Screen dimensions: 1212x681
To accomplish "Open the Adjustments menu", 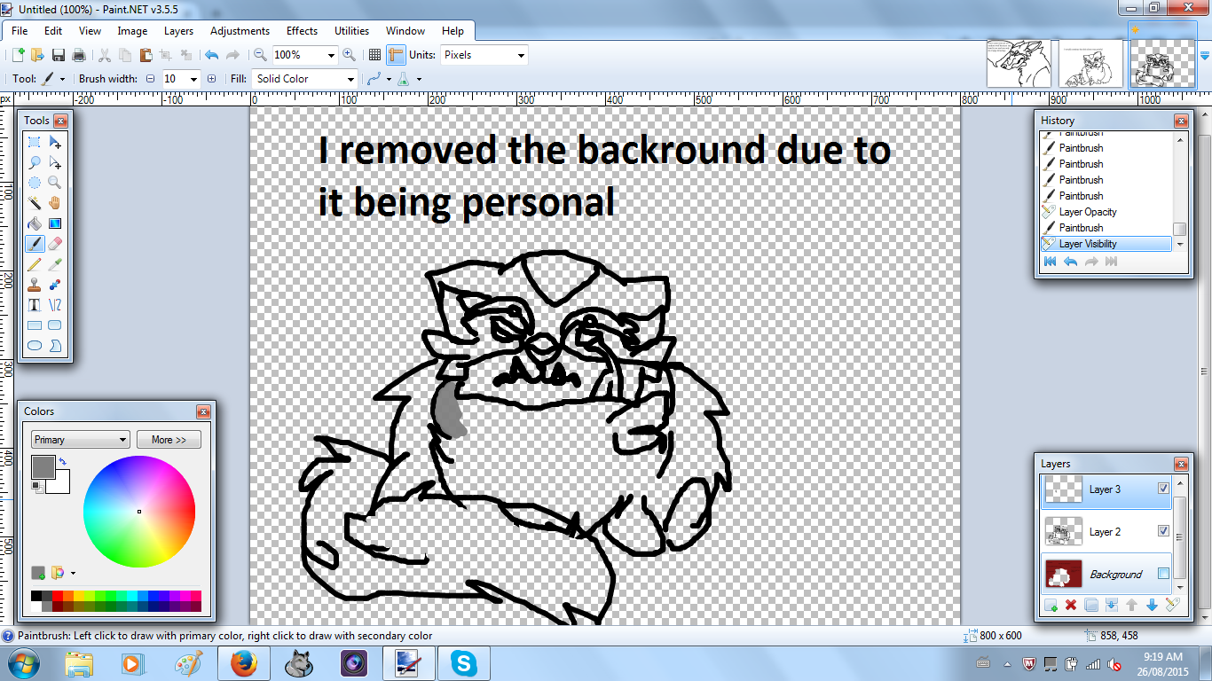I will click(x=240, y=31).
